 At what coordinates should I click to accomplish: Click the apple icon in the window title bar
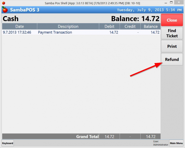point(3,3)
